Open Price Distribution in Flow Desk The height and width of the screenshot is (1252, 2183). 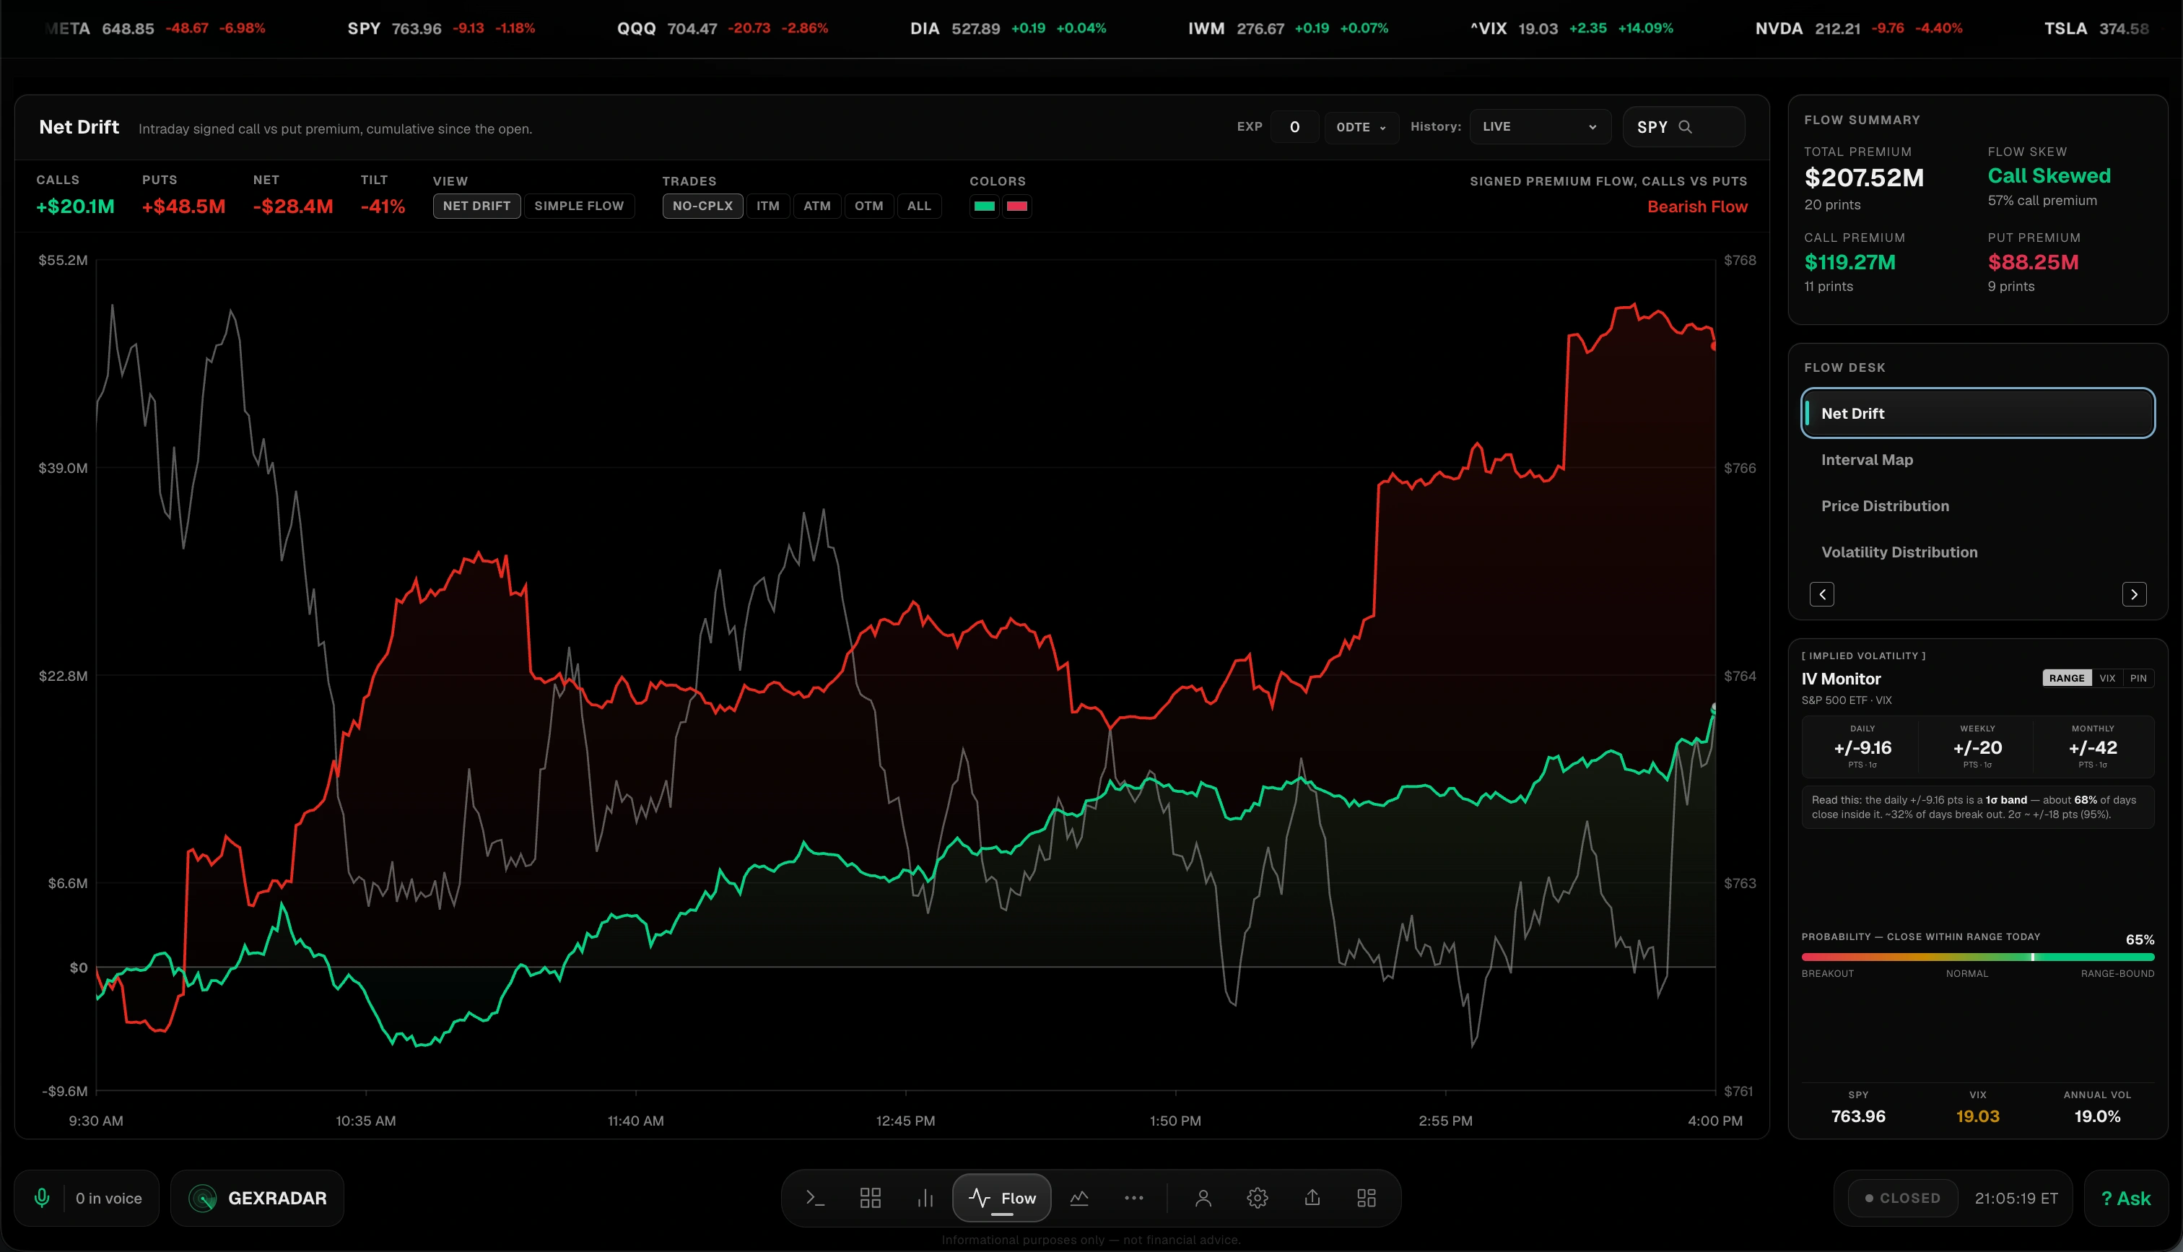pos(1977,506)
